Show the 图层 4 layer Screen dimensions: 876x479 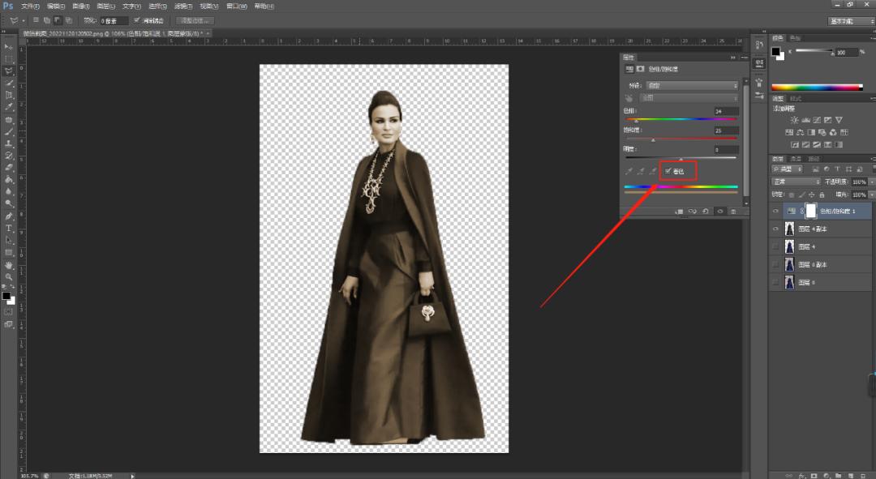coord(776,246)
